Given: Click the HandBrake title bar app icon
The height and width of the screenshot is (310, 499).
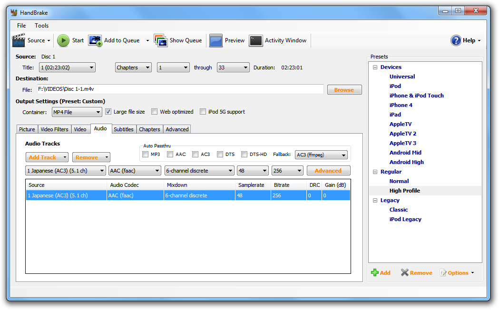Looking at the screenshot, I should [14, 13].
